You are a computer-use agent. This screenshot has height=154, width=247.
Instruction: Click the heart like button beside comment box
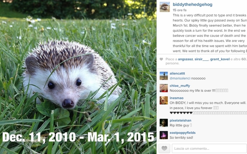click(164, 148)
